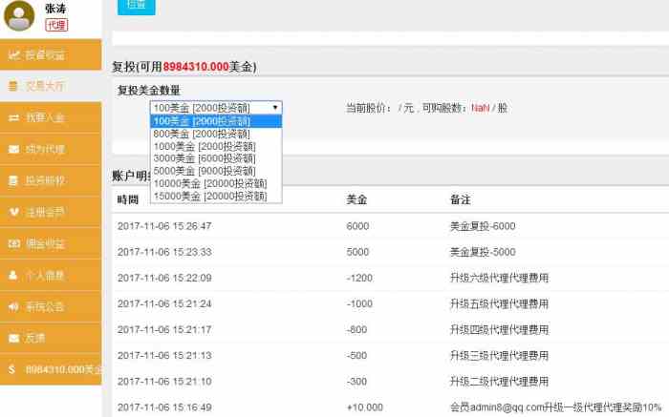Click the stack icon beside 交易大厅

pyautogui.click(x=13, y=86)
